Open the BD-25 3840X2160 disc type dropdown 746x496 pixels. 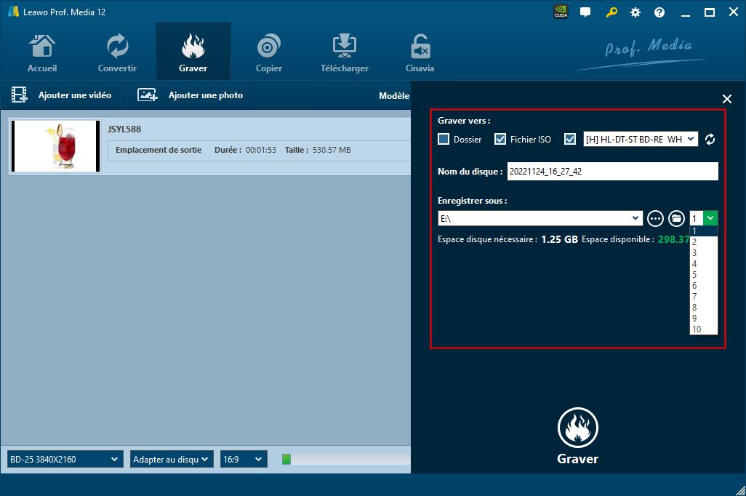64,459
